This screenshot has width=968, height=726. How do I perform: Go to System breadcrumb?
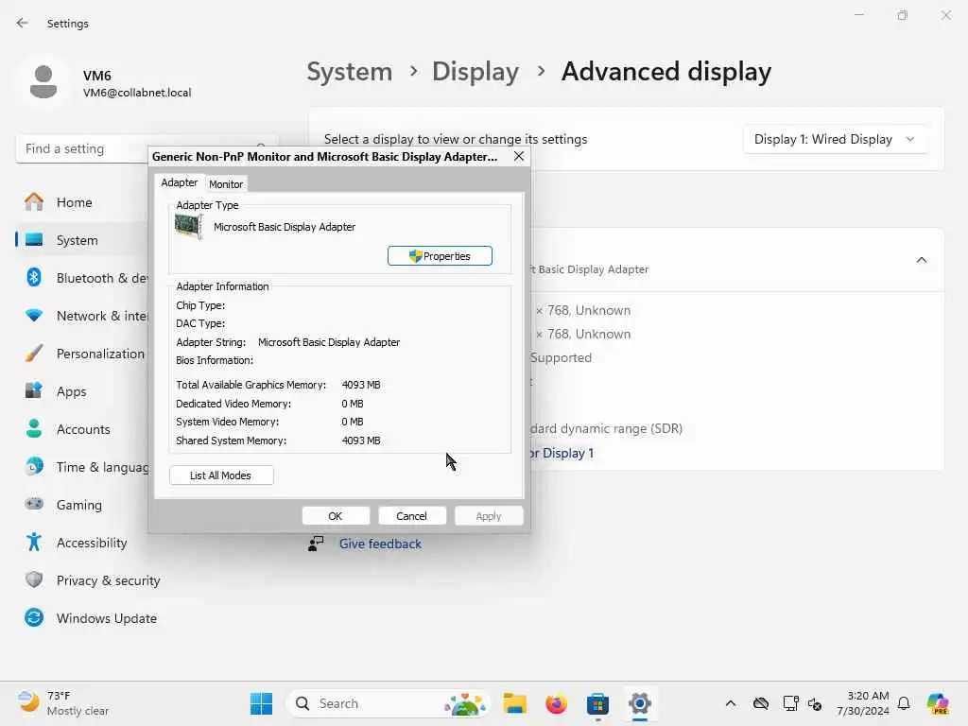(350, 72)
